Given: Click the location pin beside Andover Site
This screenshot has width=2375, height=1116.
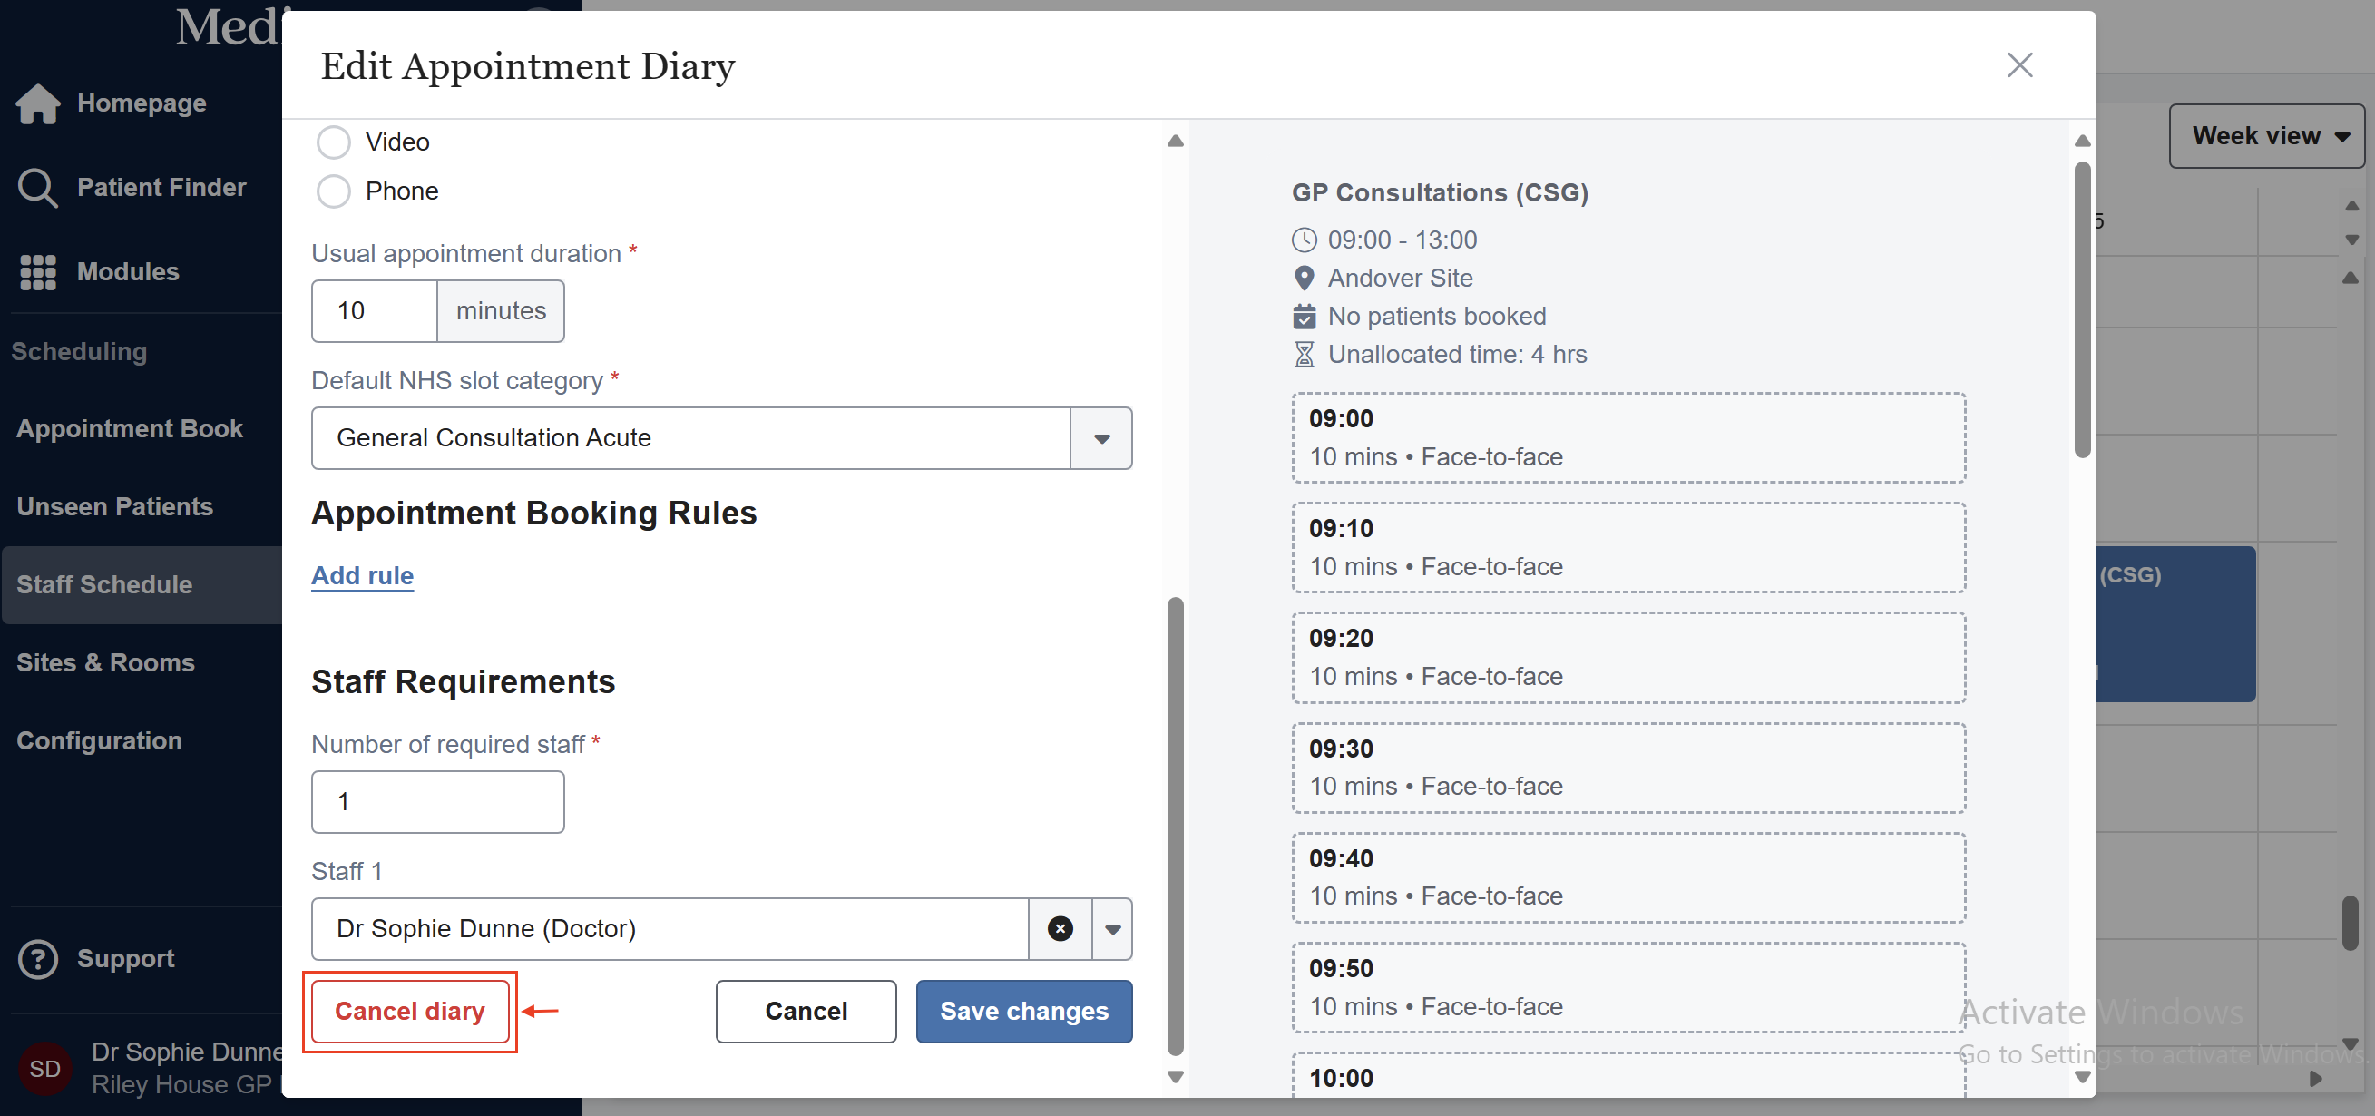Looking at the screenshot, I should click(x=1305, y=278).
